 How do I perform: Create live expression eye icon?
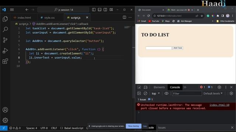coord(166,93)
